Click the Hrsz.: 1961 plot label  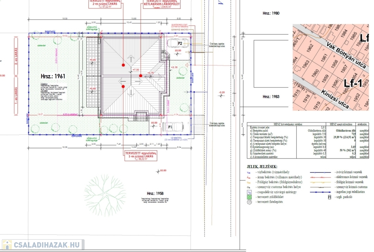(53, 76)
